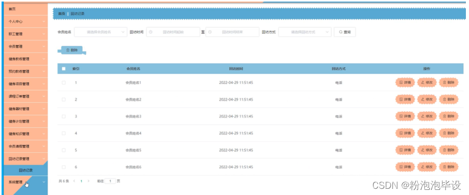Click the 回访时间起始 date field
Screen dimensions: 469x195
pos(173,32)
